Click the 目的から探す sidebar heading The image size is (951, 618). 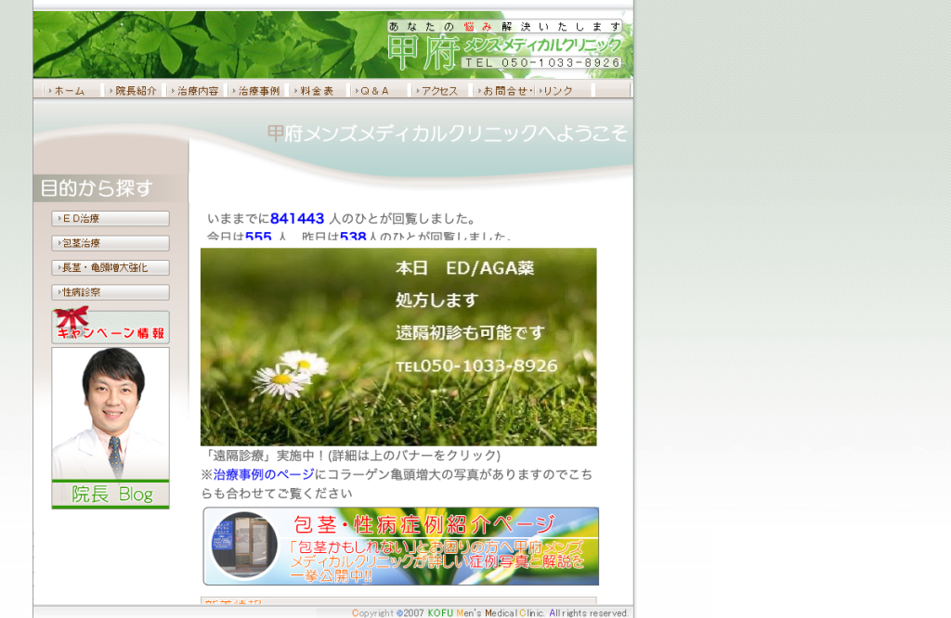[x=111, y=187]
